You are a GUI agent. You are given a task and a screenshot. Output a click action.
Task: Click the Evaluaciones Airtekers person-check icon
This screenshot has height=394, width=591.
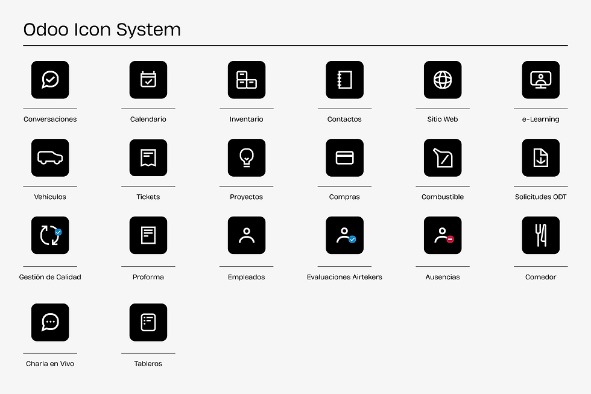click(344, 235)
